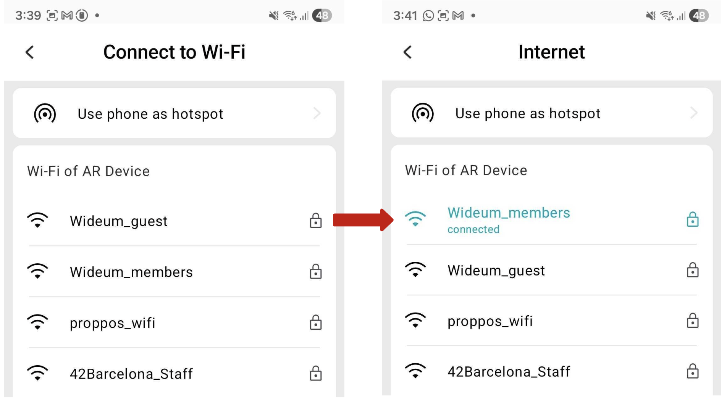
Task: Select Wideum_members on Connect to Wi-Fi screen
Action: click(x=174, y=272)
